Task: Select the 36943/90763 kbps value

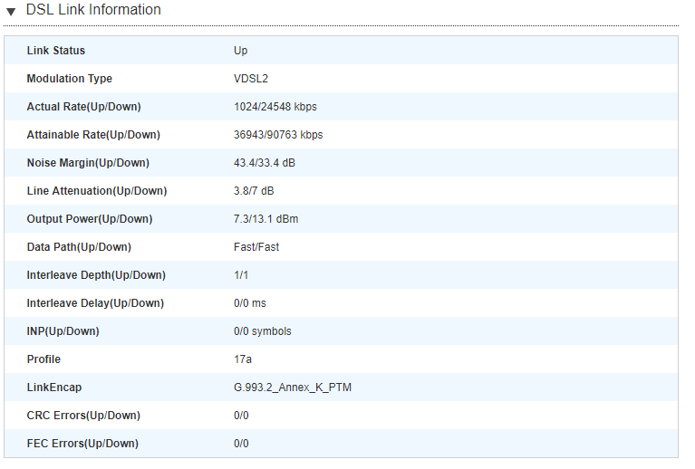Action: click(278, 135)
